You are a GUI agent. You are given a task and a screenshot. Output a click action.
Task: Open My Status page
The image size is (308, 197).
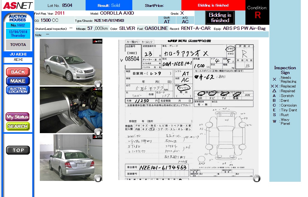18,117
